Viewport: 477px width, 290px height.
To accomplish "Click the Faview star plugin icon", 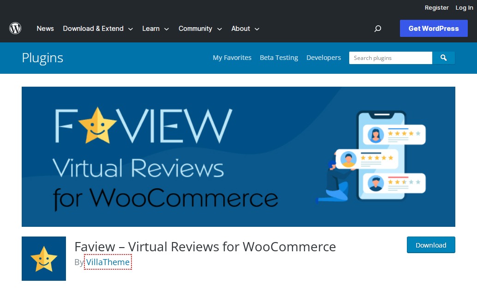I will [x=44, y=259].
